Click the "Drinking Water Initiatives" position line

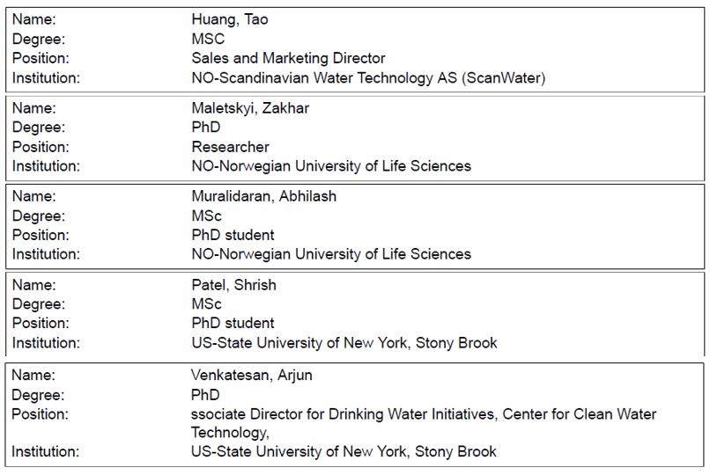[424, 414]
